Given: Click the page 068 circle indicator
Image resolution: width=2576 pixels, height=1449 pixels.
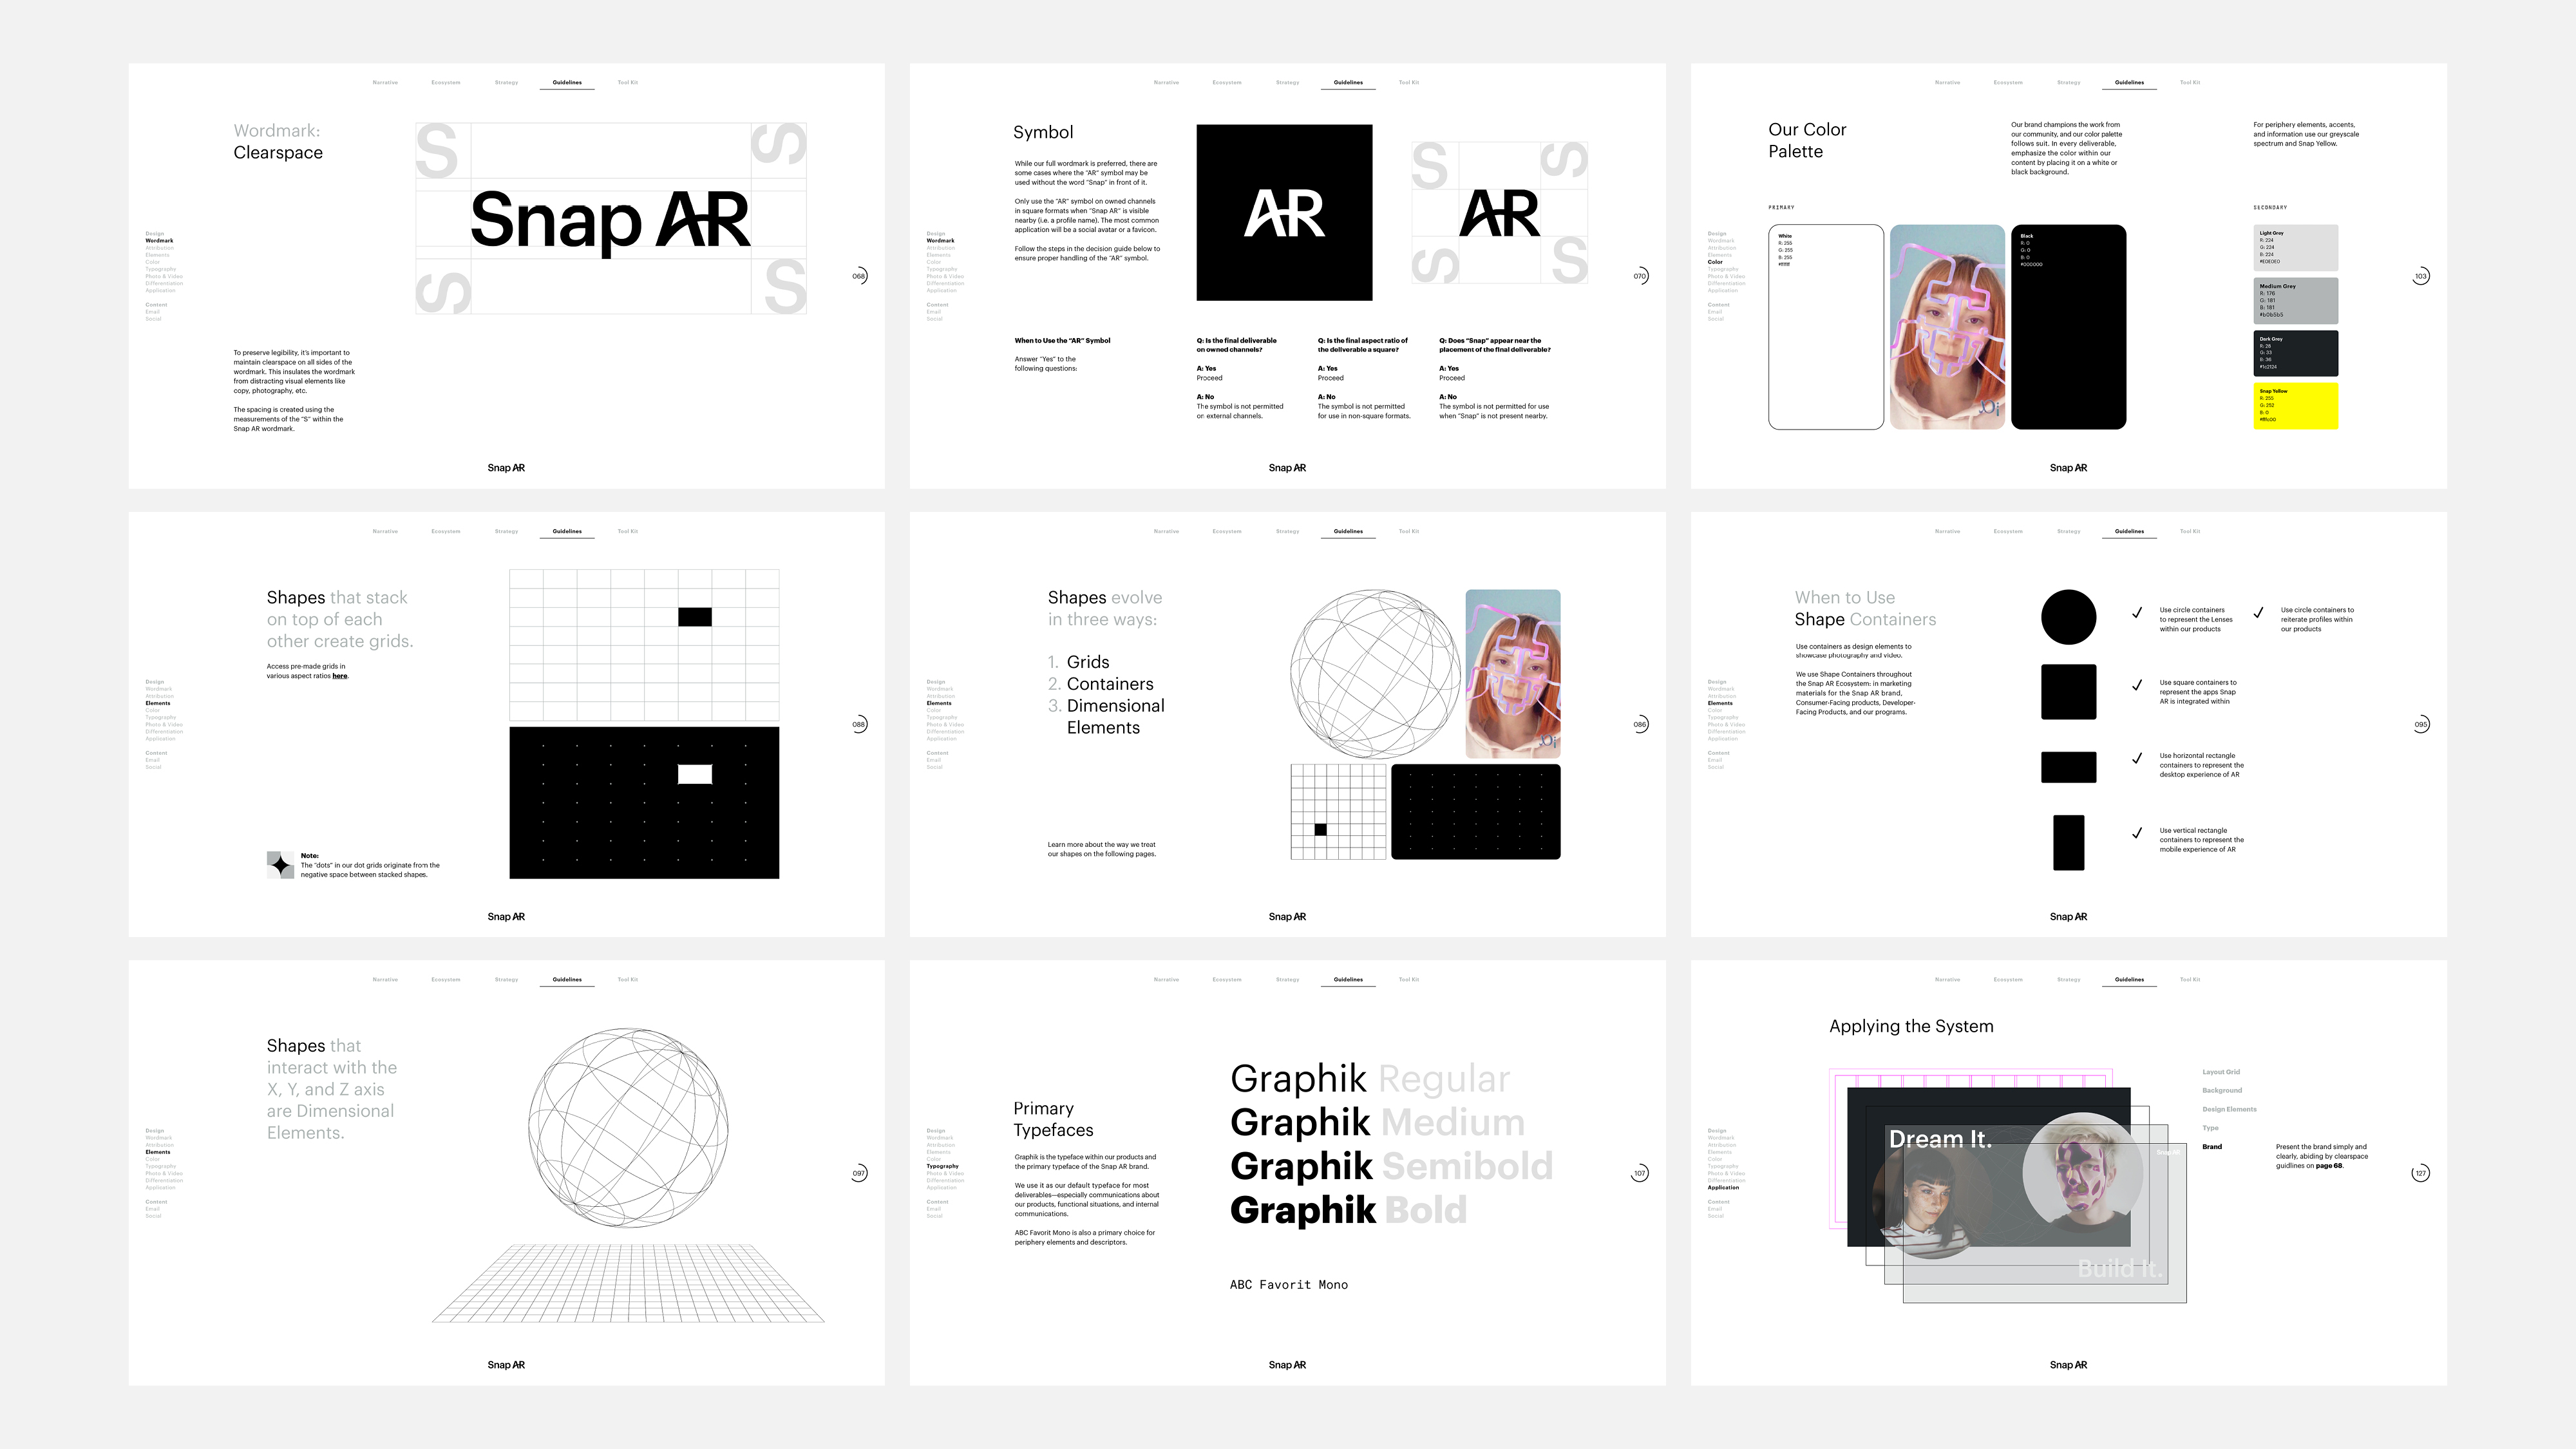Looking at the screenshot, I should coord(859,276).
